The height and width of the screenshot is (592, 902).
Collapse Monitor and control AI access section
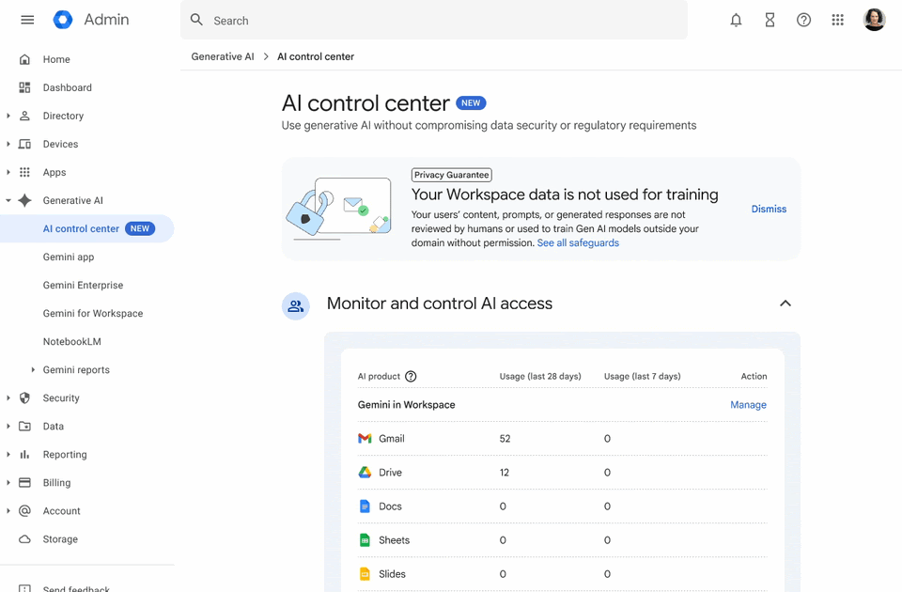tap(785, 304)
